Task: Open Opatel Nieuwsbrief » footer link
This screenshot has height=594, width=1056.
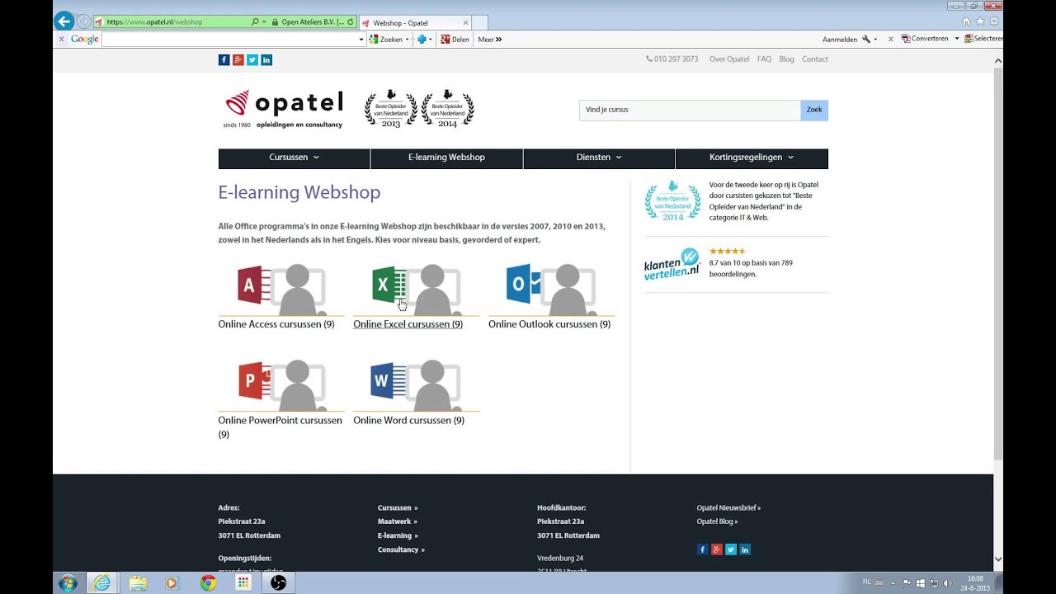Action: tap(728, 508)
